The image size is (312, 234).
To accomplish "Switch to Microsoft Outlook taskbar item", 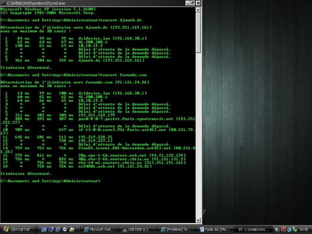I will [99, 229].
